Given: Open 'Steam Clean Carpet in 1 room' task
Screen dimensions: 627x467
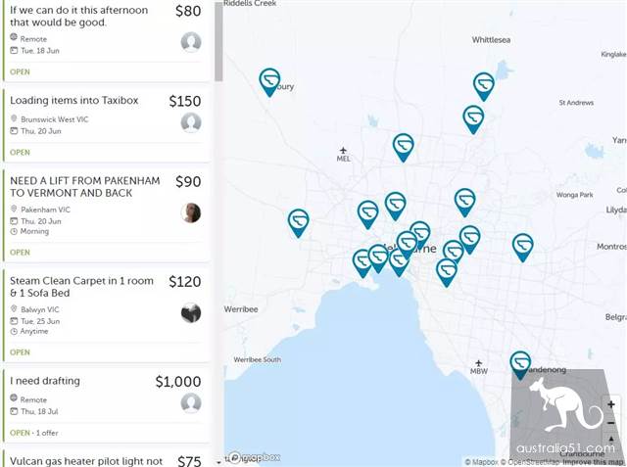Looking at the screenshot, I should 82,287.
